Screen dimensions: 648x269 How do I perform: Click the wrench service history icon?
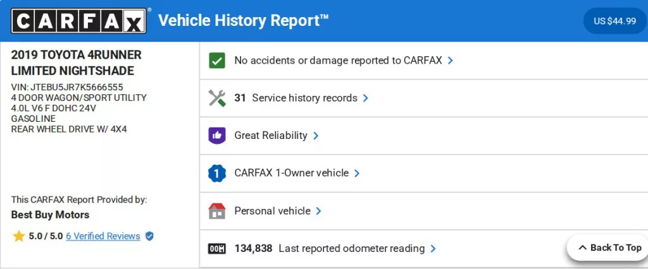217,98
